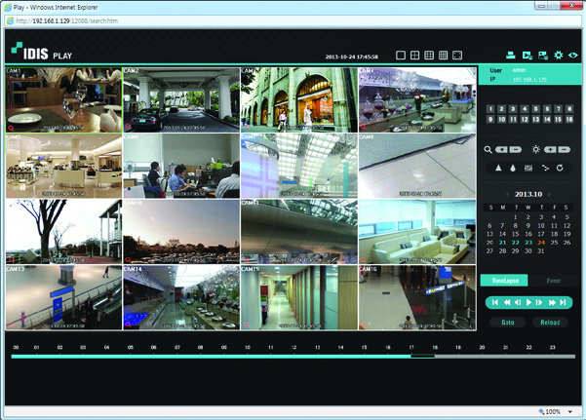The height and width of the screenshot is (420, 586).
Task: Click the Goto button
Action: [507, 322]
